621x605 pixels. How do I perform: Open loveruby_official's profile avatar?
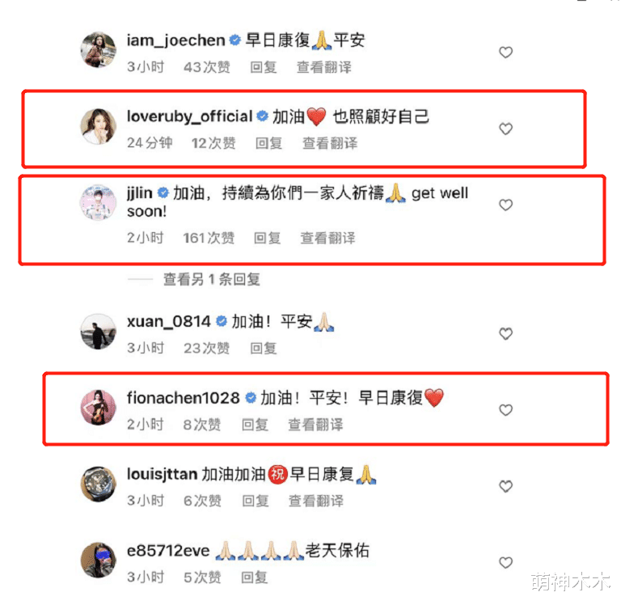pos(98,126)
